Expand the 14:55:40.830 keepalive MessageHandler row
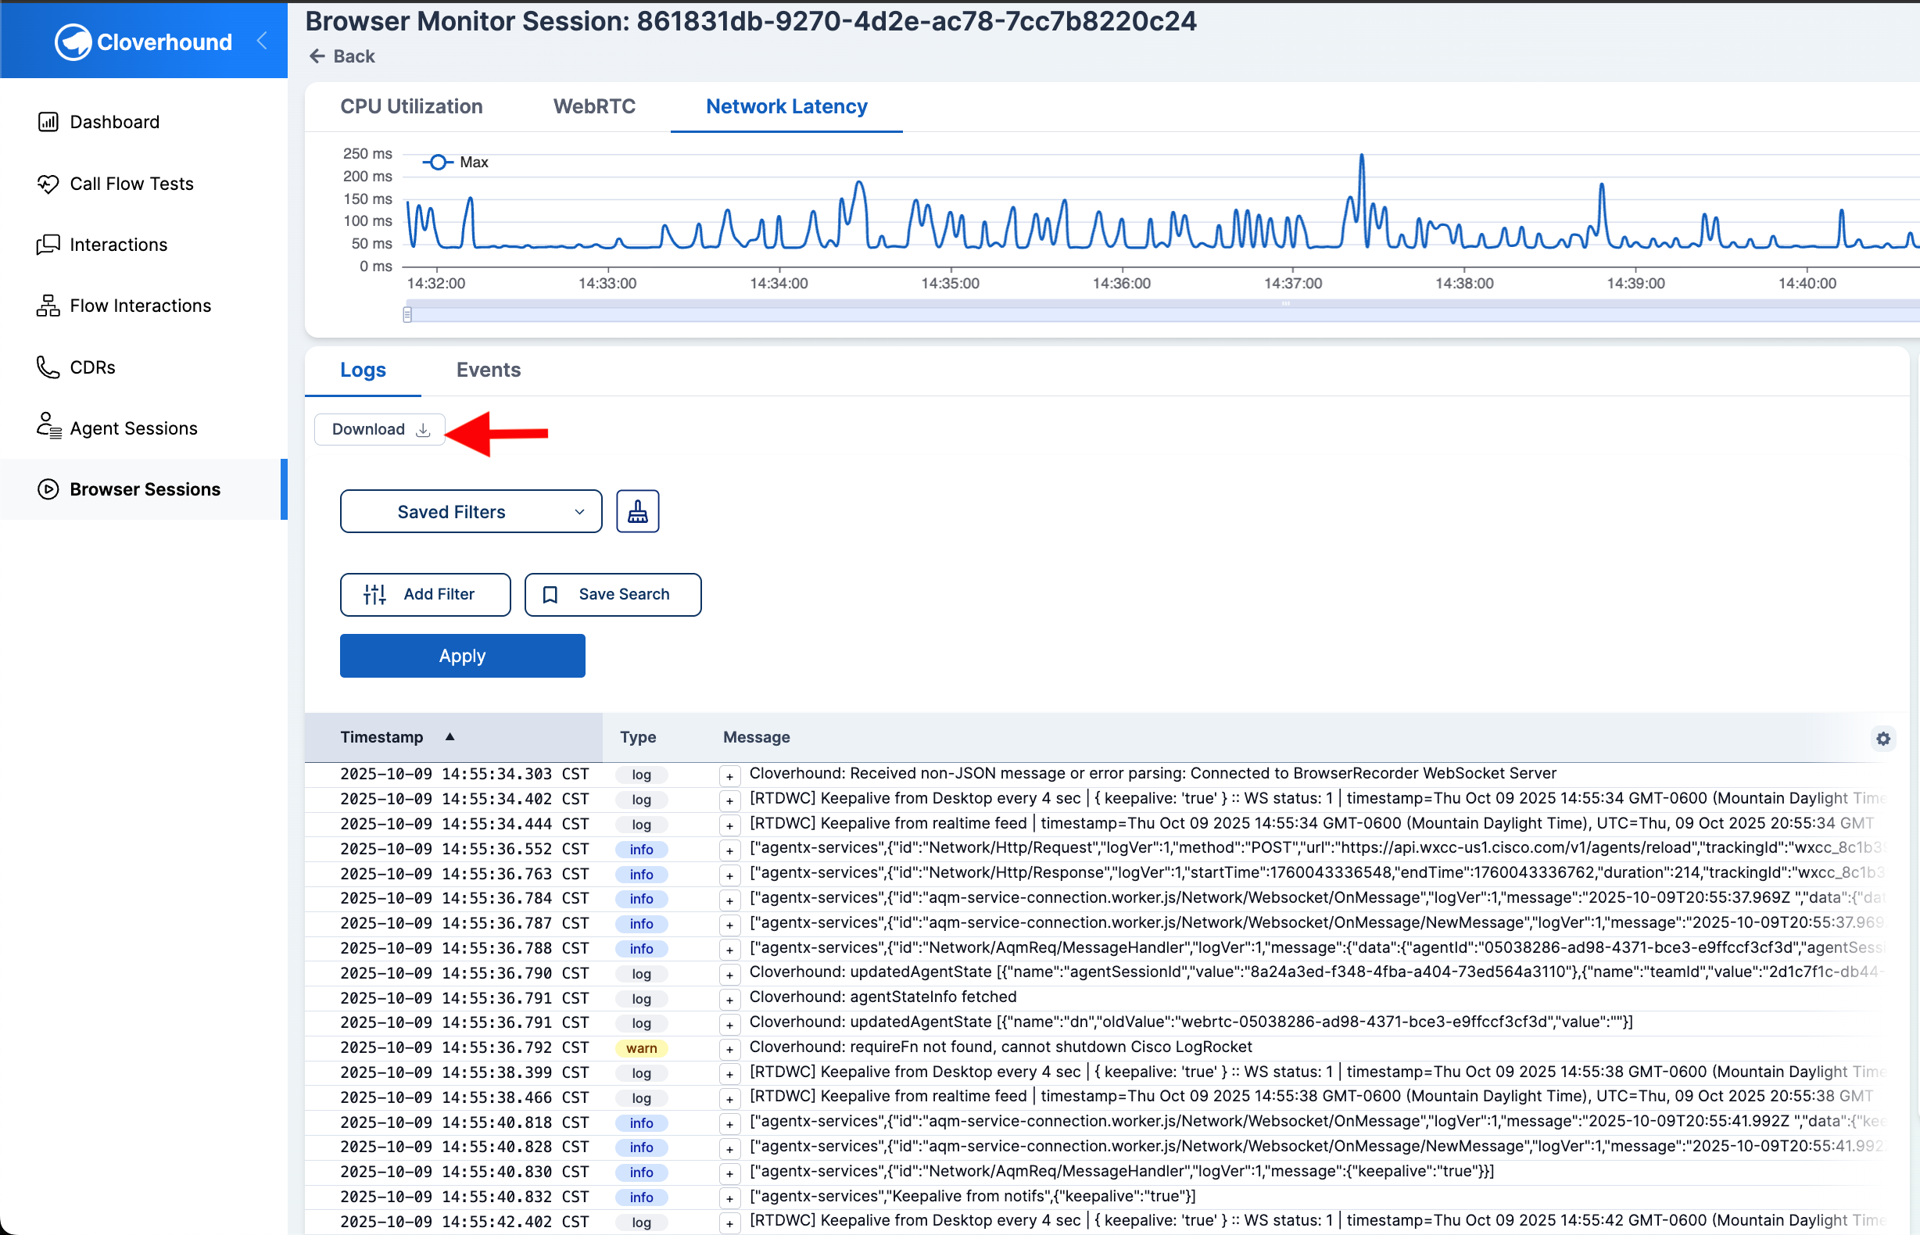 729,1173
